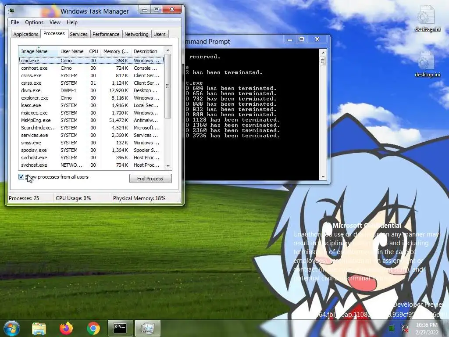Click the Processes: 25 status bar entry

30,198
